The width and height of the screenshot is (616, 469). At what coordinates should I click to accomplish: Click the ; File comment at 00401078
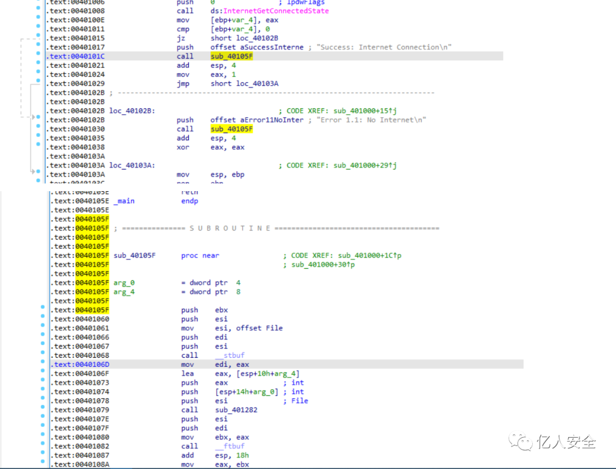[x=295, y=401]
